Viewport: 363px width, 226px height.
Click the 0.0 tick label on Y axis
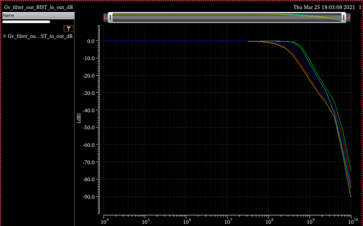91,41
